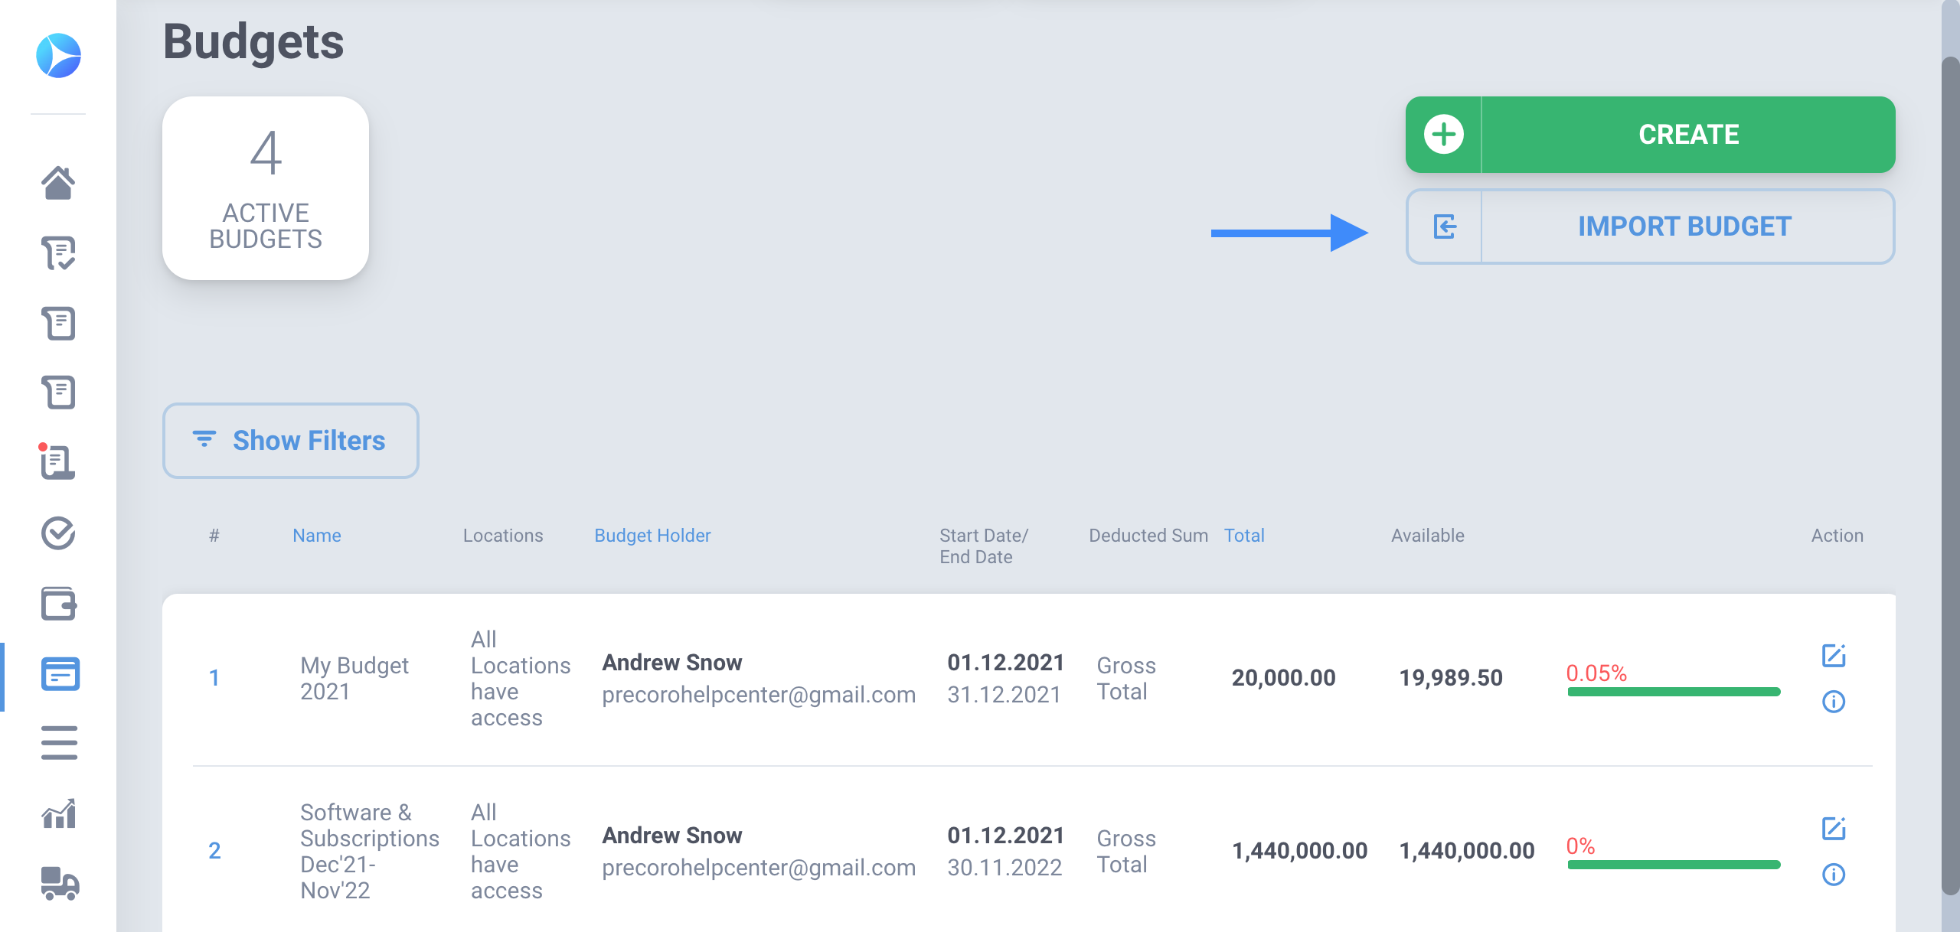Sort by the Total column header
The image size is (1960, 932).
click(x=1244, y=536)
